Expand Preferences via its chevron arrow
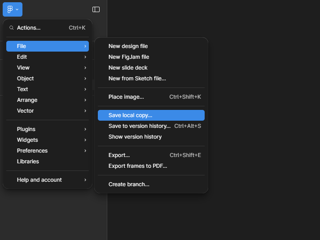The image size is (320, 240). tap(85, 151)
